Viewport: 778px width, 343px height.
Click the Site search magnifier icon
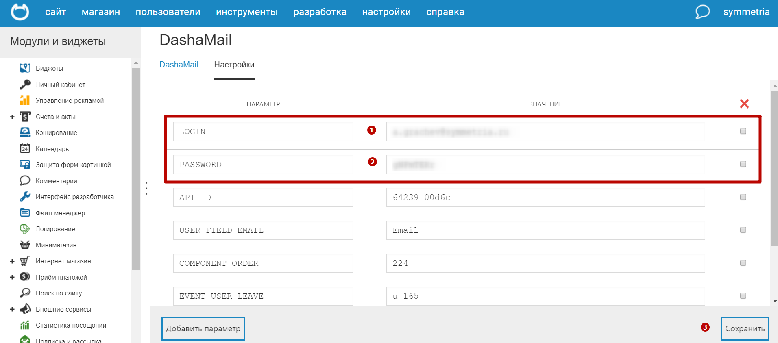[25, 293]
